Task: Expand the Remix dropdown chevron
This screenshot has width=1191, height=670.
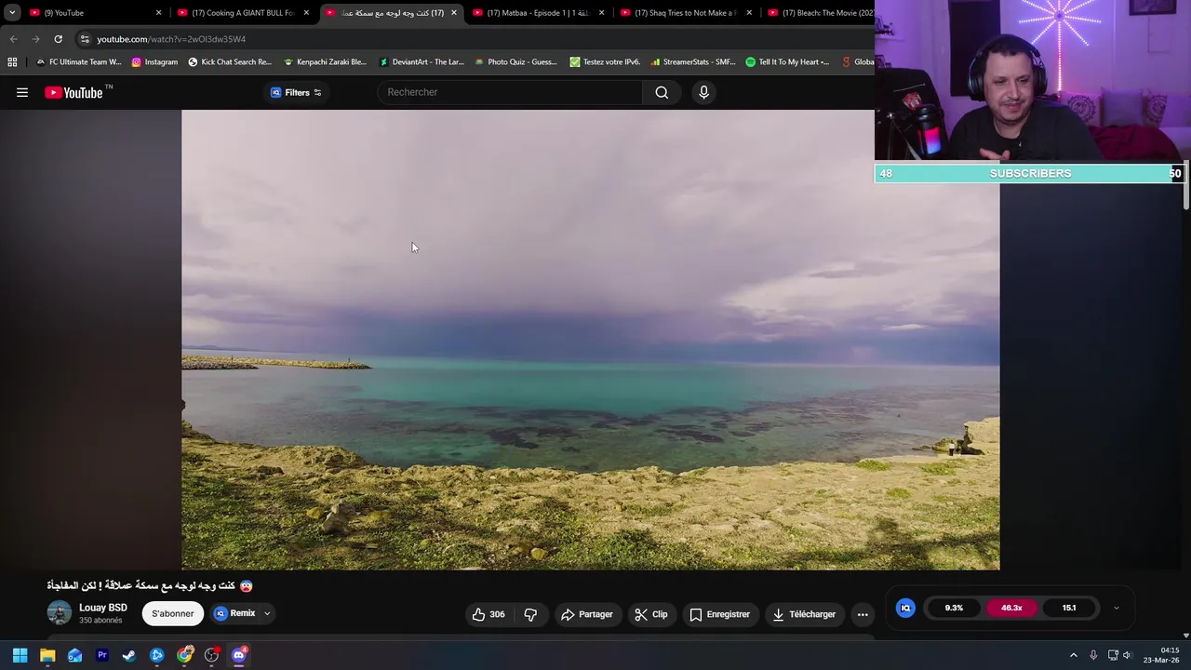Action: [267, 613]
